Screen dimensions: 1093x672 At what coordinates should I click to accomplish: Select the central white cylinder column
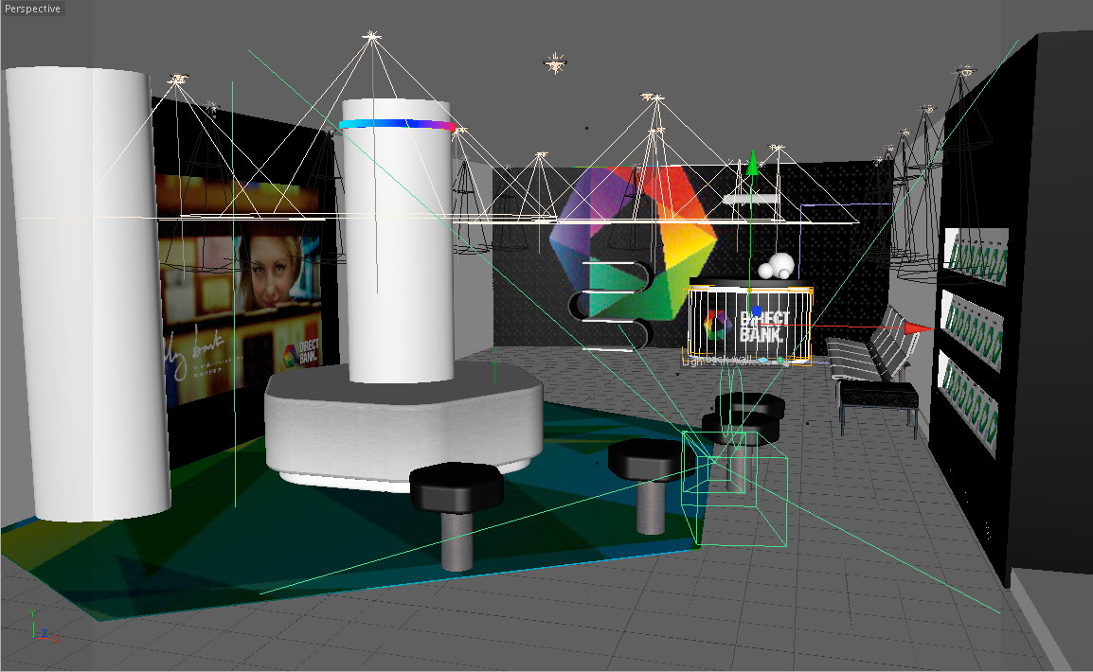399,240
